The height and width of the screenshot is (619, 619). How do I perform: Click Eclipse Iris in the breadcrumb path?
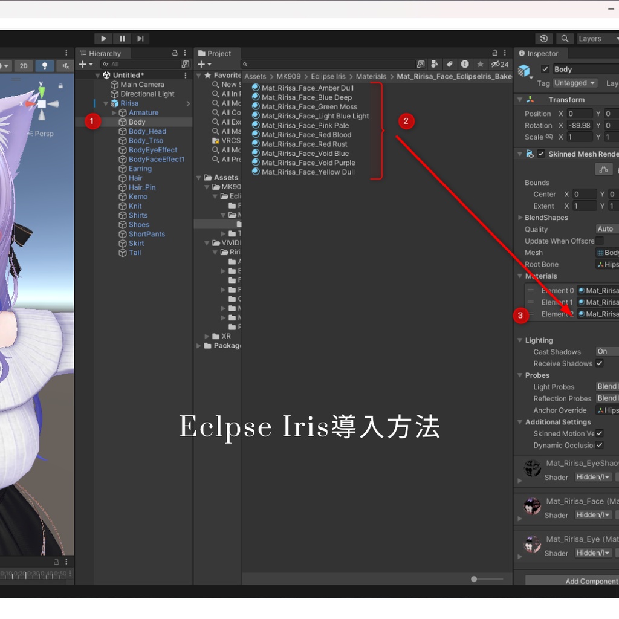tap(328, 76)
